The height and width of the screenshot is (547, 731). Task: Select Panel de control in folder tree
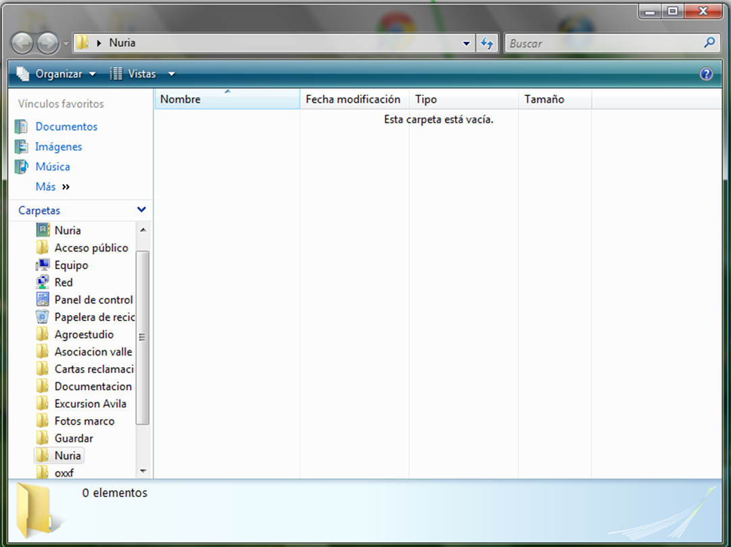tap(93, 300)
